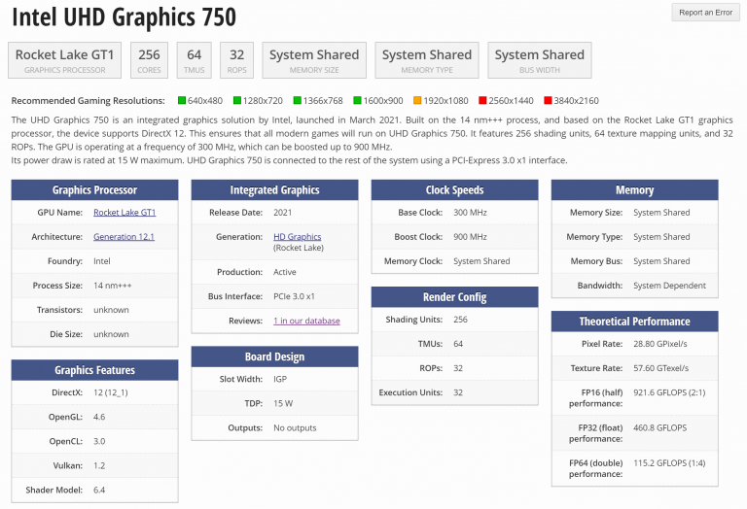Click the FP64 value '115.2 GFLOPS (1:4)'
The image size is (747, 509).
point(669,462)
